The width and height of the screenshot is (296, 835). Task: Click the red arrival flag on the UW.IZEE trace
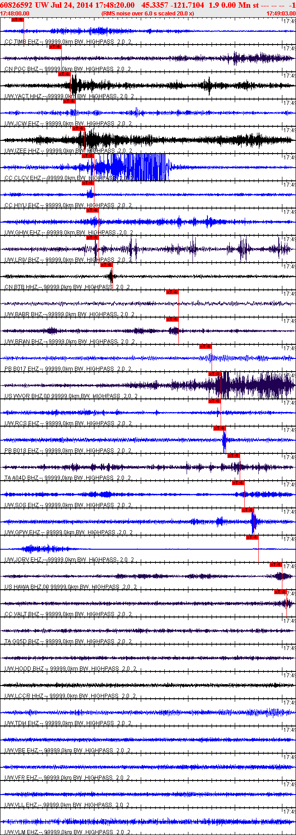pos(79,129)
